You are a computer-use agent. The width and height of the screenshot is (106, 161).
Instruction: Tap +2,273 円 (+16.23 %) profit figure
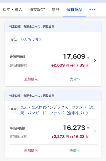(x=70, y=137)
